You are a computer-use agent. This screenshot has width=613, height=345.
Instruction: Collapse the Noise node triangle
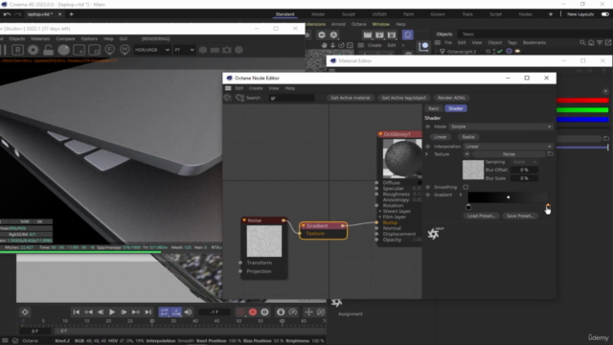[x=244, y=220]
